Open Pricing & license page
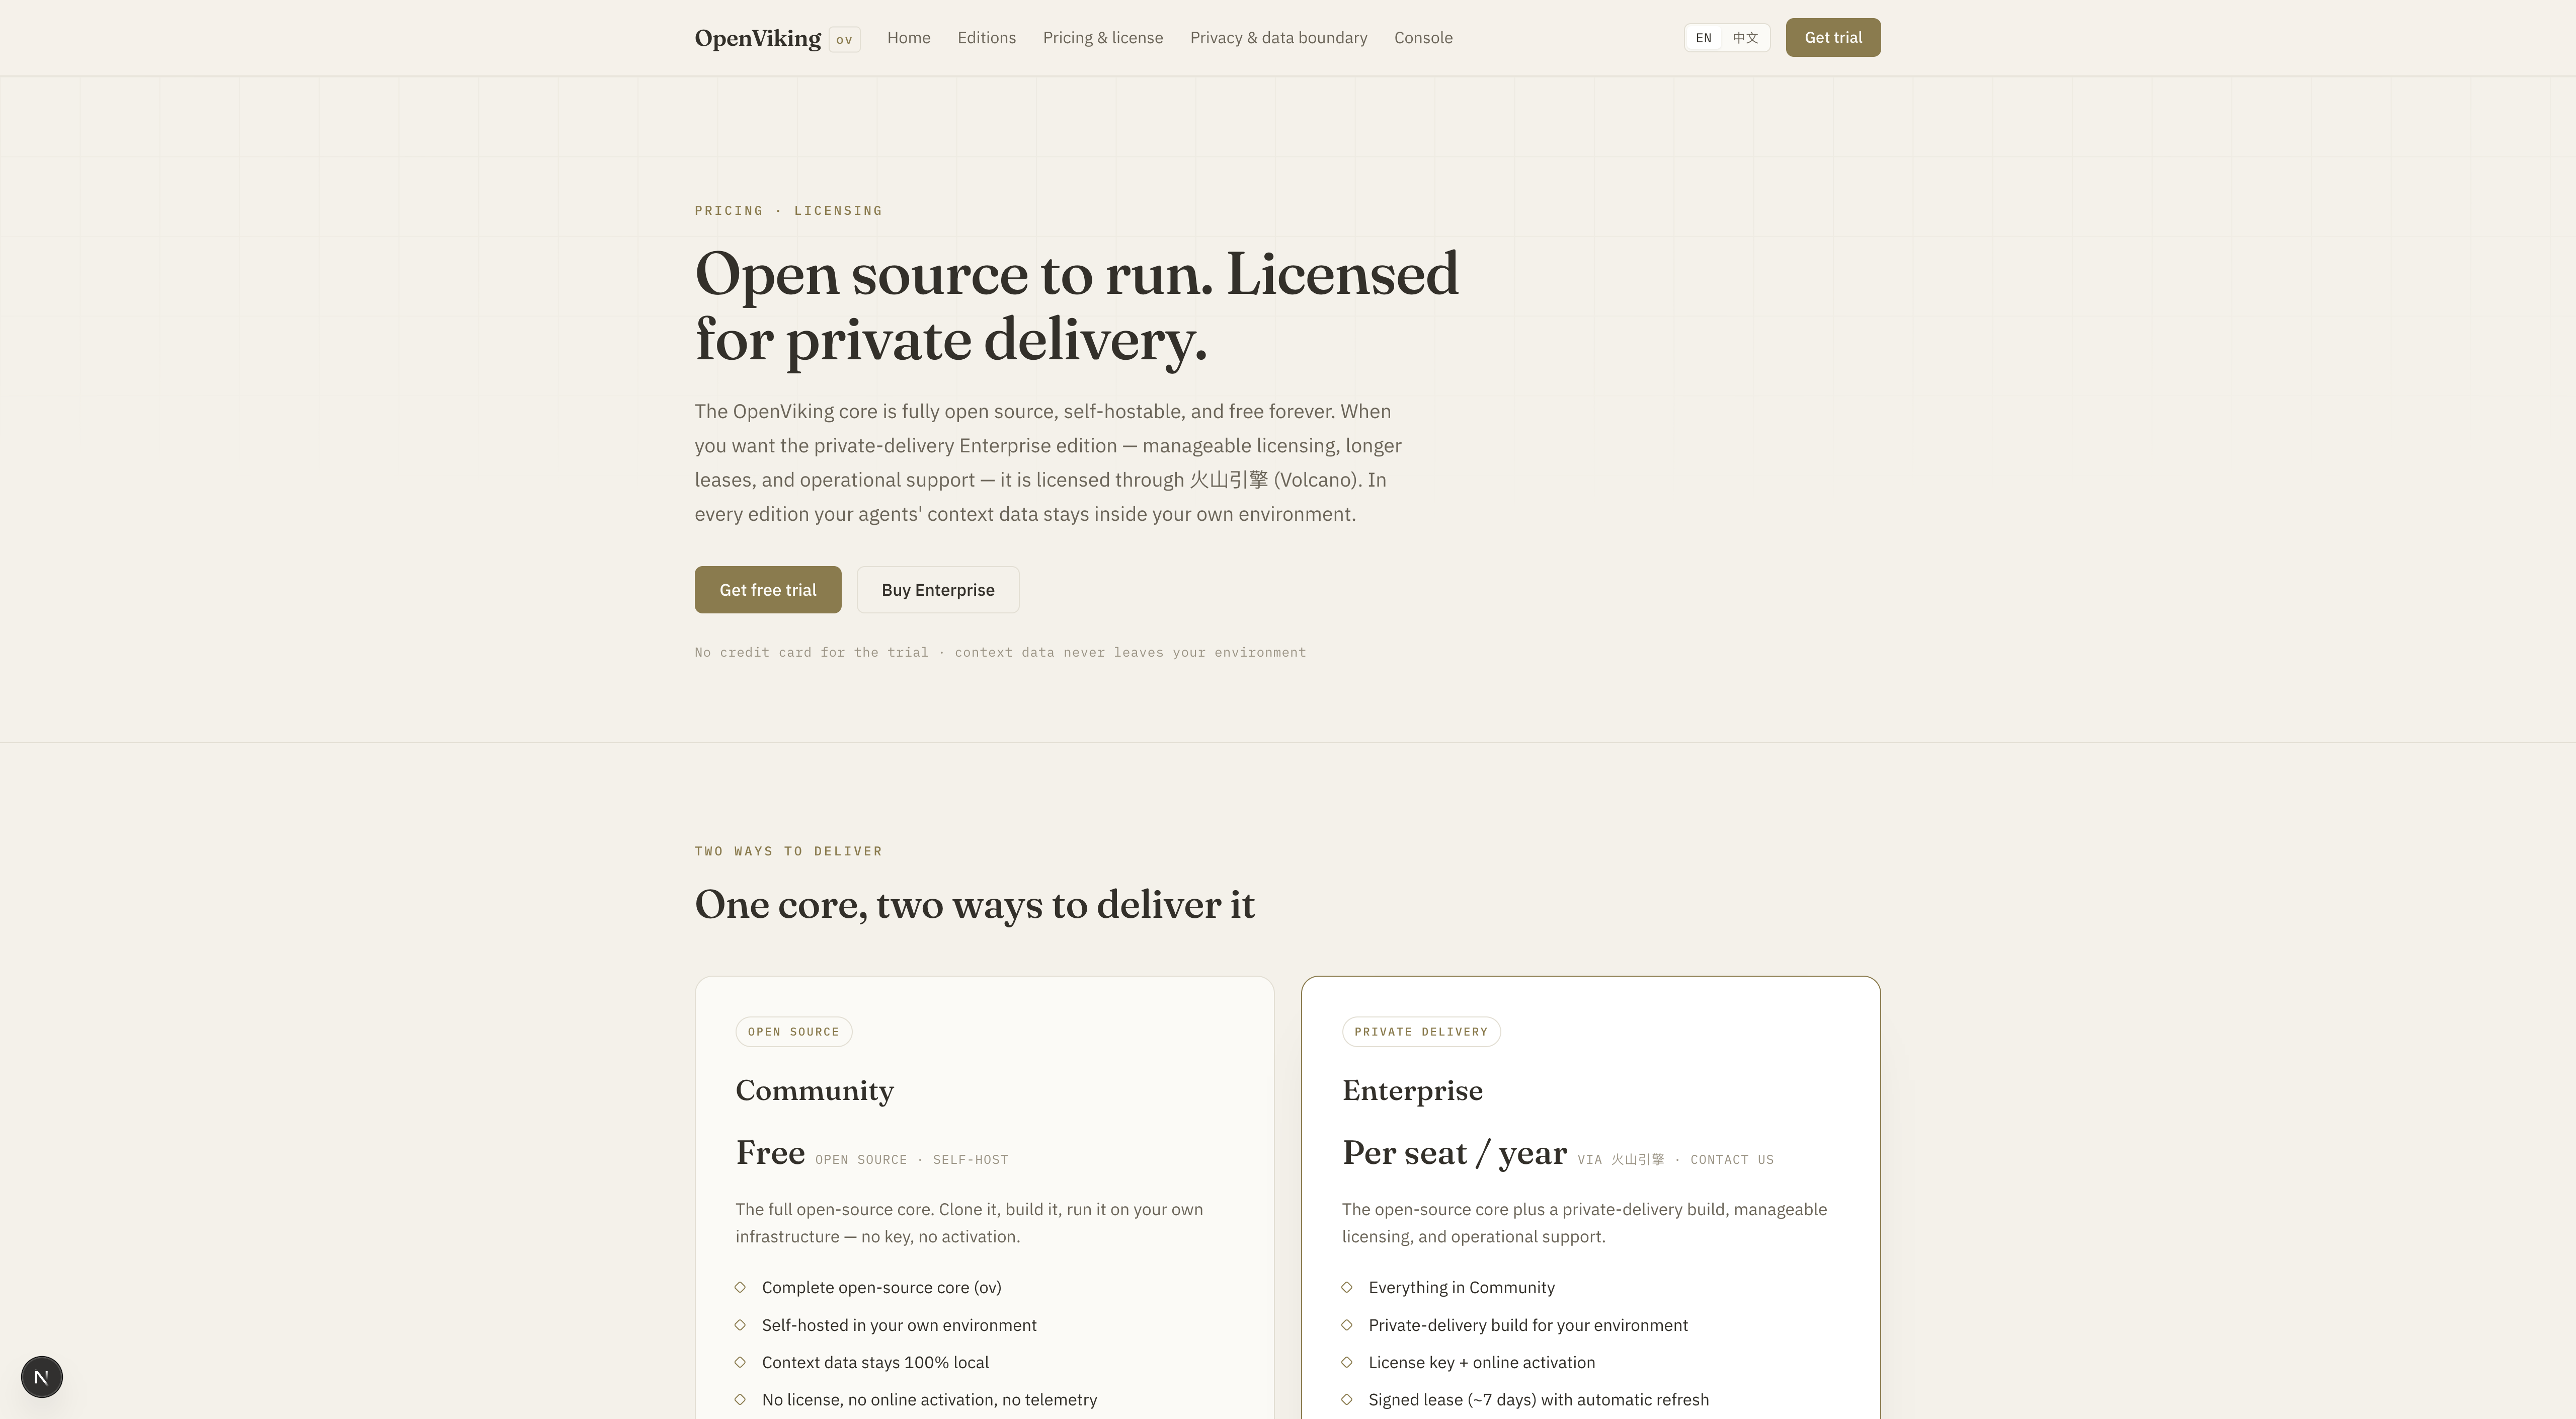Screen dimensions: 2576x1419 [1103, 38]
